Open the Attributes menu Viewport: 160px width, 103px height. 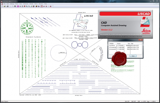pos(26,4)
